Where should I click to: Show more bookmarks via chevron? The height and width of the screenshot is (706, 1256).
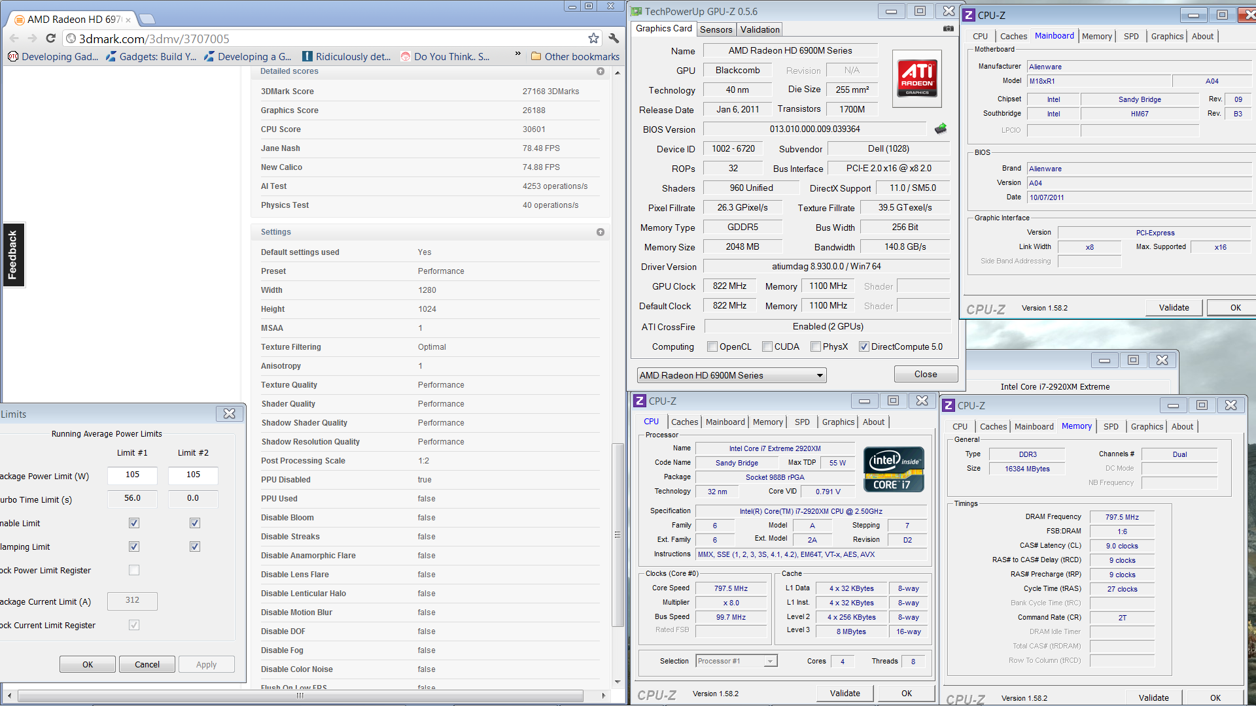tap(517, 54)
